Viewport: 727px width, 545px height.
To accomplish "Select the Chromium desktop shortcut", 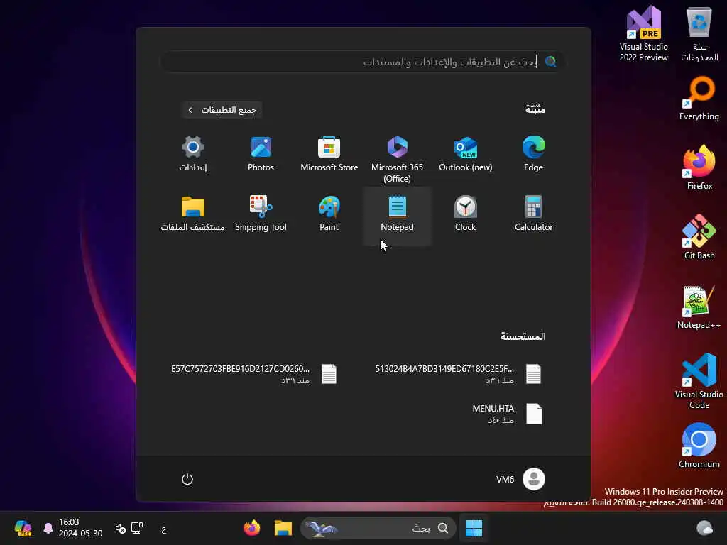I will click(699, 446).
